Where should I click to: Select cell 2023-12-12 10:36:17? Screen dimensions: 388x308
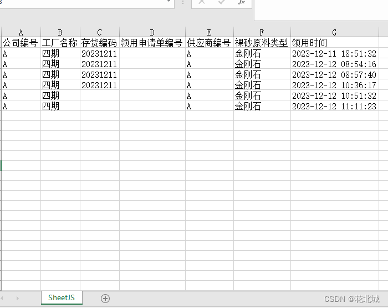pos(335,85)
